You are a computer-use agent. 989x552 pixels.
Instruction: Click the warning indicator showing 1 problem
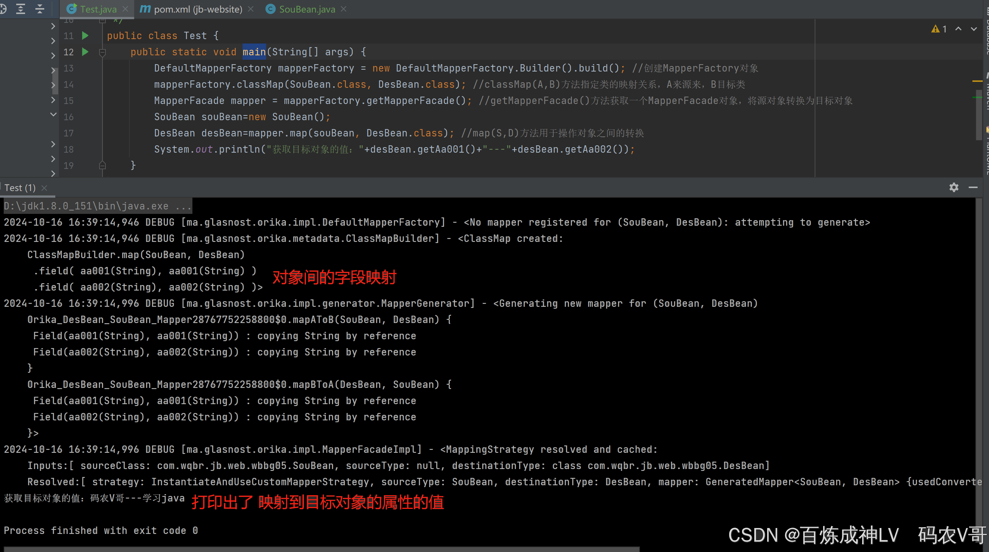[x=939, y=29]
